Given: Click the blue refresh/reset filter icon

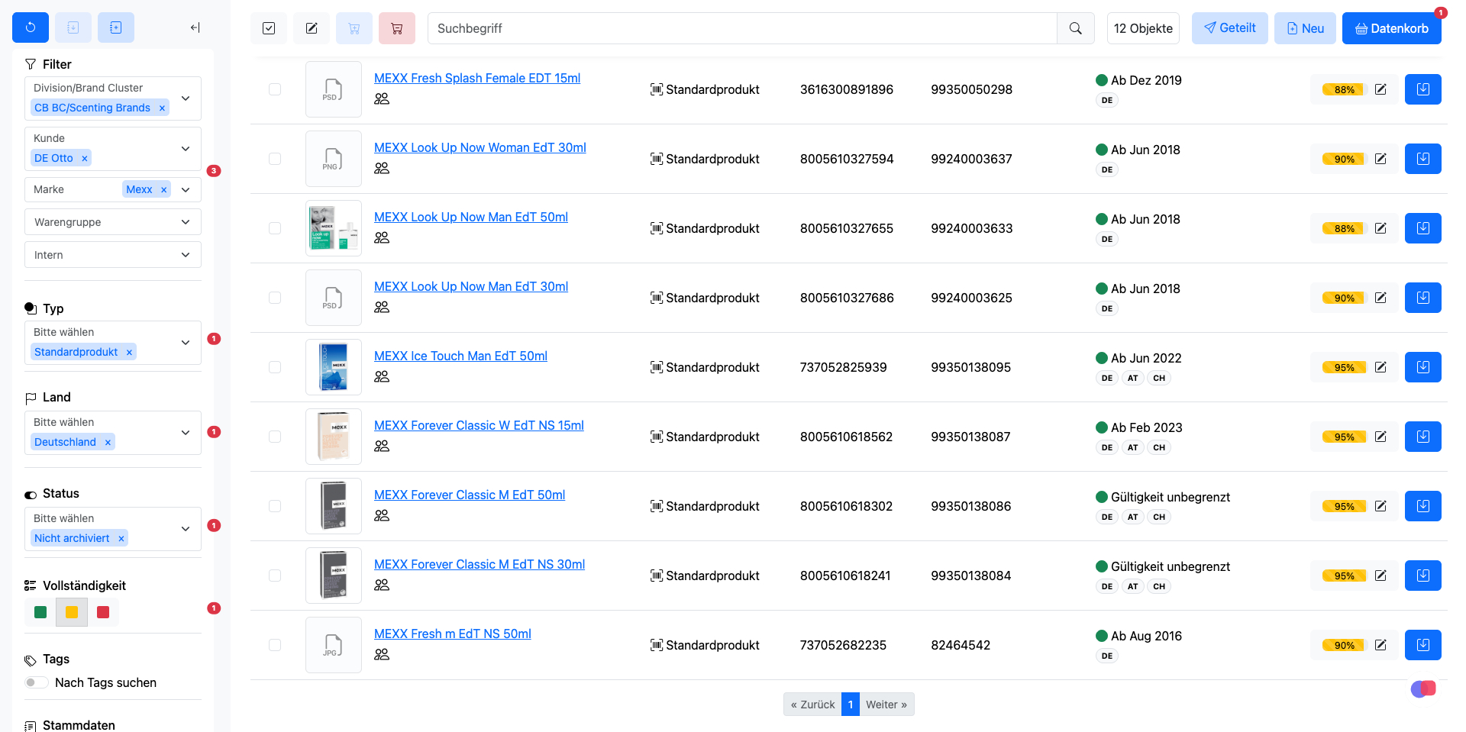Looking at the screenshot, I should pos(31,27).
